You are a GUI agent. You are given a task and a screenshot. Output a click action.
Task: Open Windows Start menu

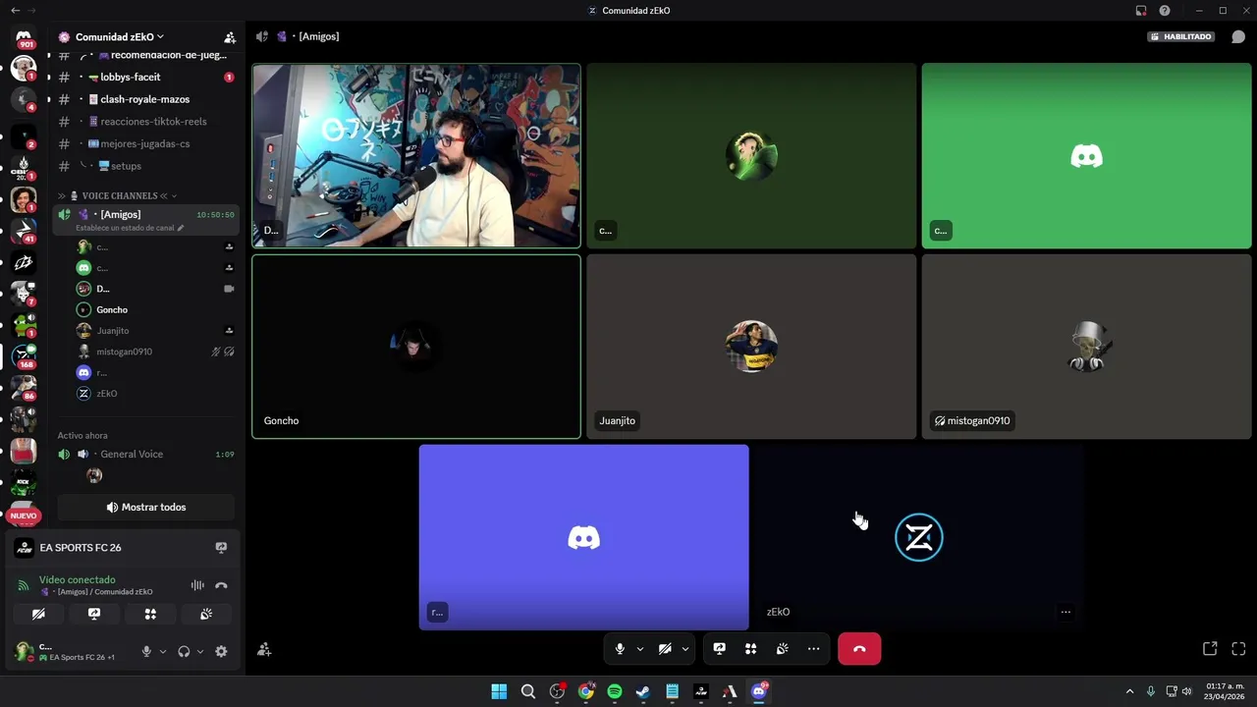pos(499,691)
